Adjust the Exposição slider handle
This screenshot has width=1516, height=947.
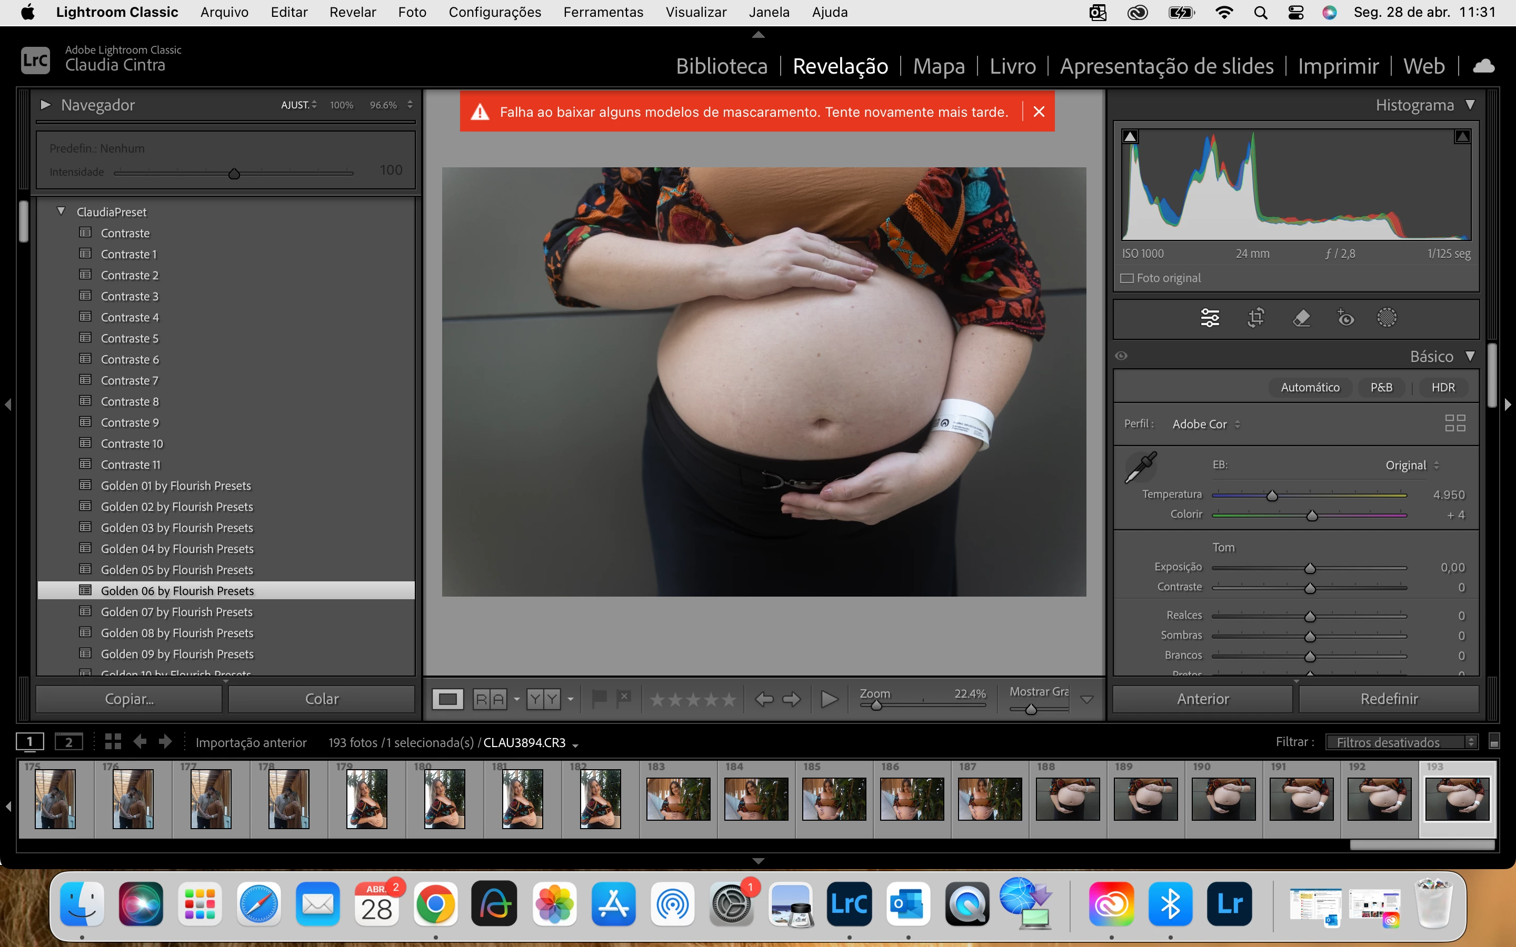[1309, 568]
